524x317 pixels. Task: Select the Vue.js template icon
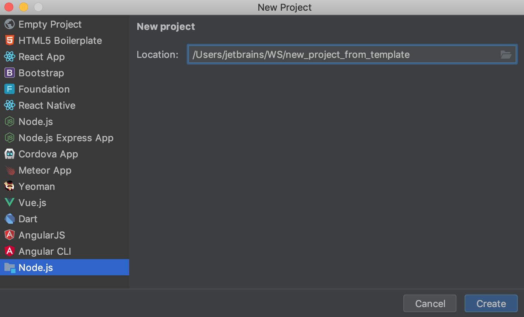coord(10,203)
